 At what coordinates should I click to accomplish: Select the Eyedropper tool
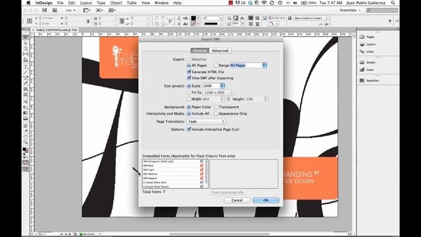[26, 132]
